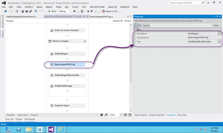This screenshot has width=223, height=133.
Task: Open the Imports pane
Action: click(34, 115)
